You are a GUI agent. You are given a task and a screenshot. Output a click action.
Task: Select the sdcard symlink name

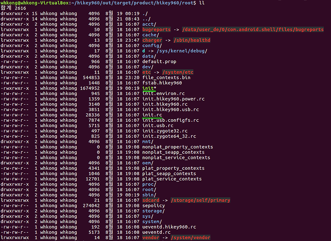point(151,200)
